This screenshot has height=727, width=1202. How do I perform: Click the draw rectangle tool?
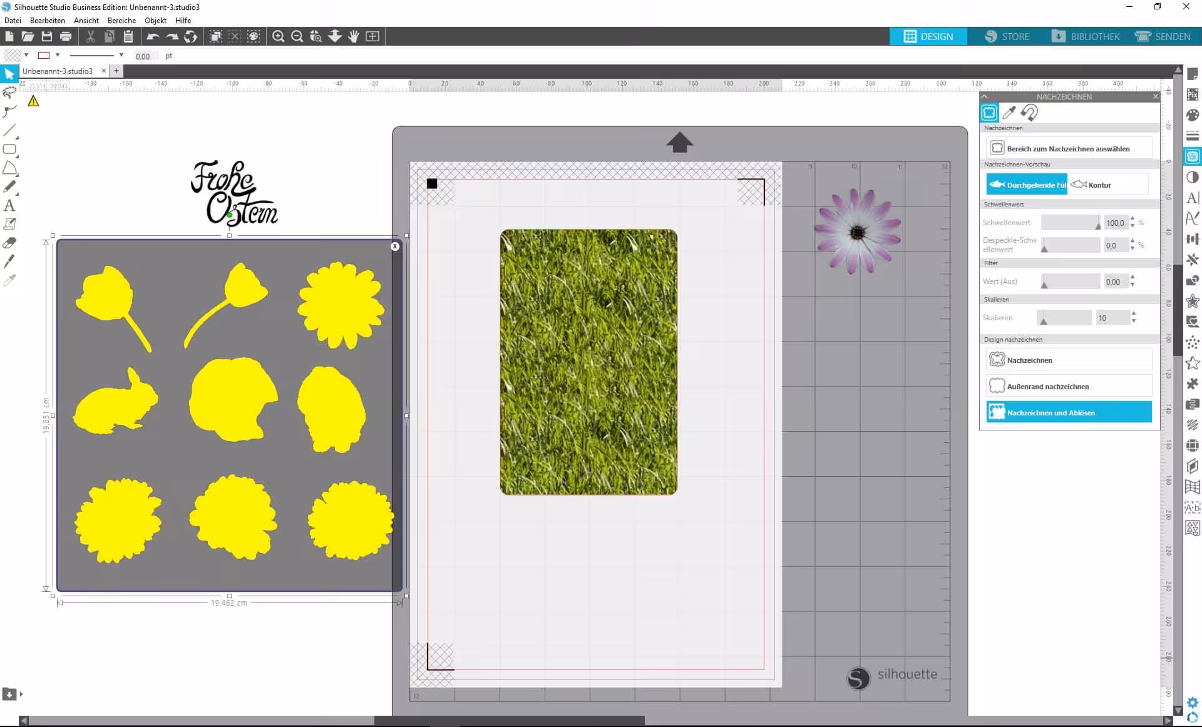[9, 149]
